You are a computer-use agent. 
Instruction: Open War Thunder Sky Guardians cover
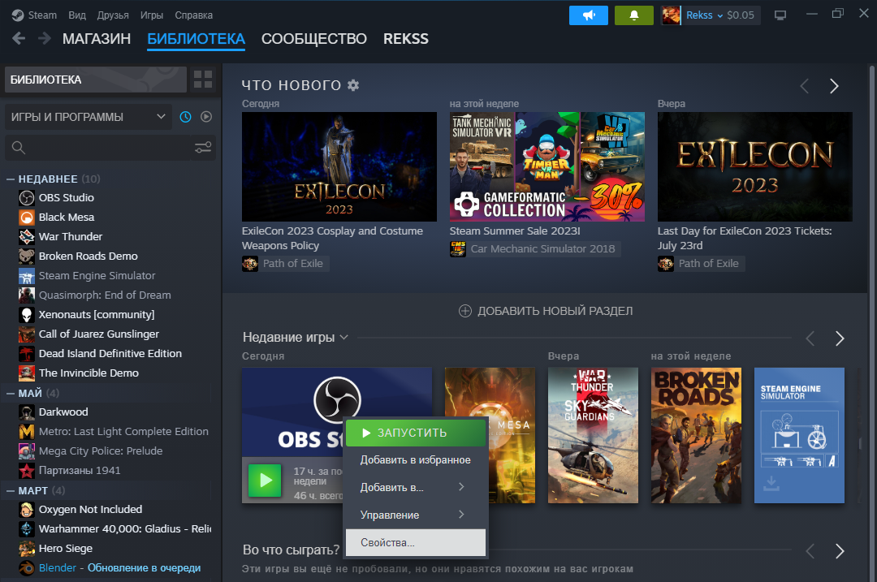tap(593, 435)
